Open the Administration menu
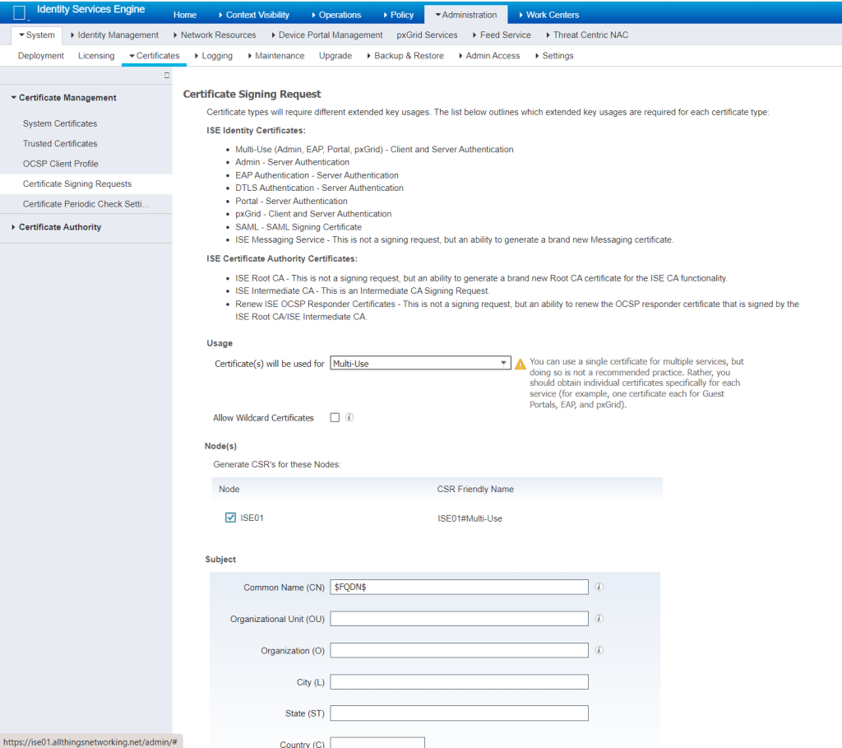Screen dimensions: 842x748 click(x=466, y=15)
